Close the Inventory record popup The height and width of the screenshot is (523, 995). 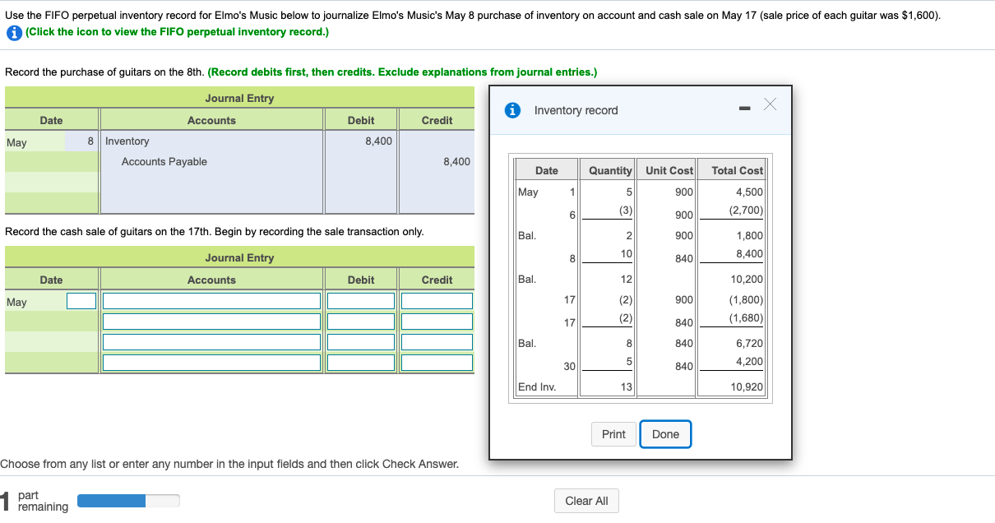tap(770, 104)
